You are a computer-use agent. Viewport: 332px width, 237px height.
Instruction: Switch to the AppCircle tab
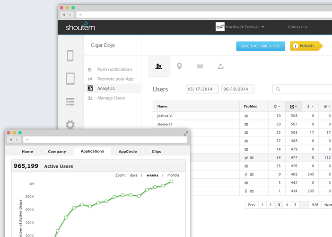128,152
